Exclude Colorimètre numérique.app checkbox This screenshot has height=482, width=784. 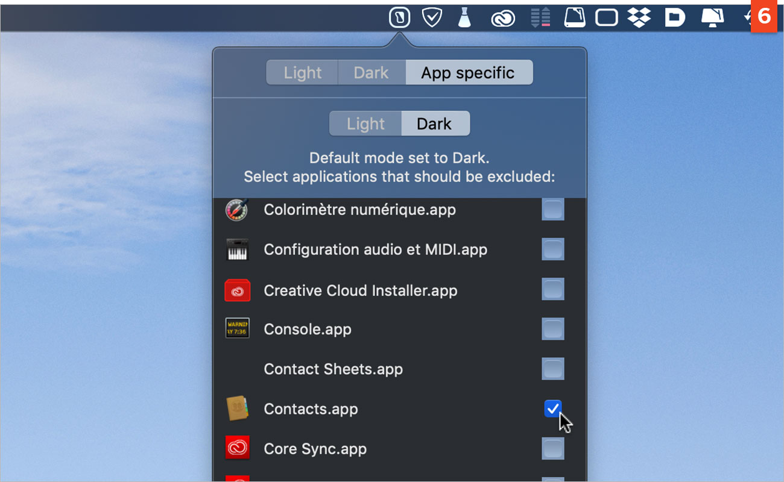point(553,210)
